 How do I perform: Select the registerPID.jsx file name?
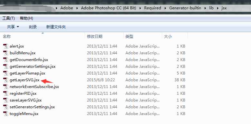(x=23, y=93)
